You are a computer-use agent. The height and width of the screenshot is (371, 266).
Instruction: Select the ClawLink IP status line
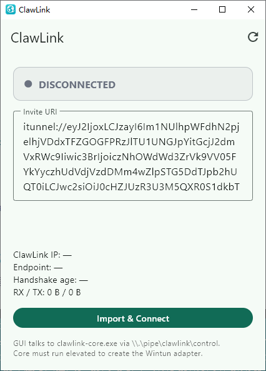[42, 255]
